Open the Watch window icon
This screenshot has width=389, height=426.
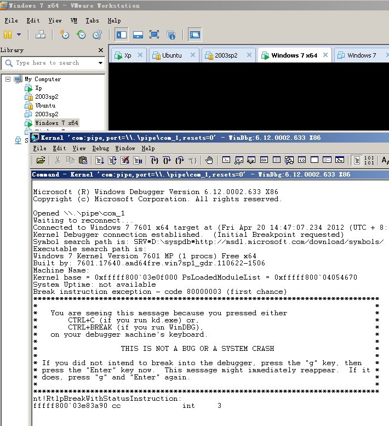point(239,160)
